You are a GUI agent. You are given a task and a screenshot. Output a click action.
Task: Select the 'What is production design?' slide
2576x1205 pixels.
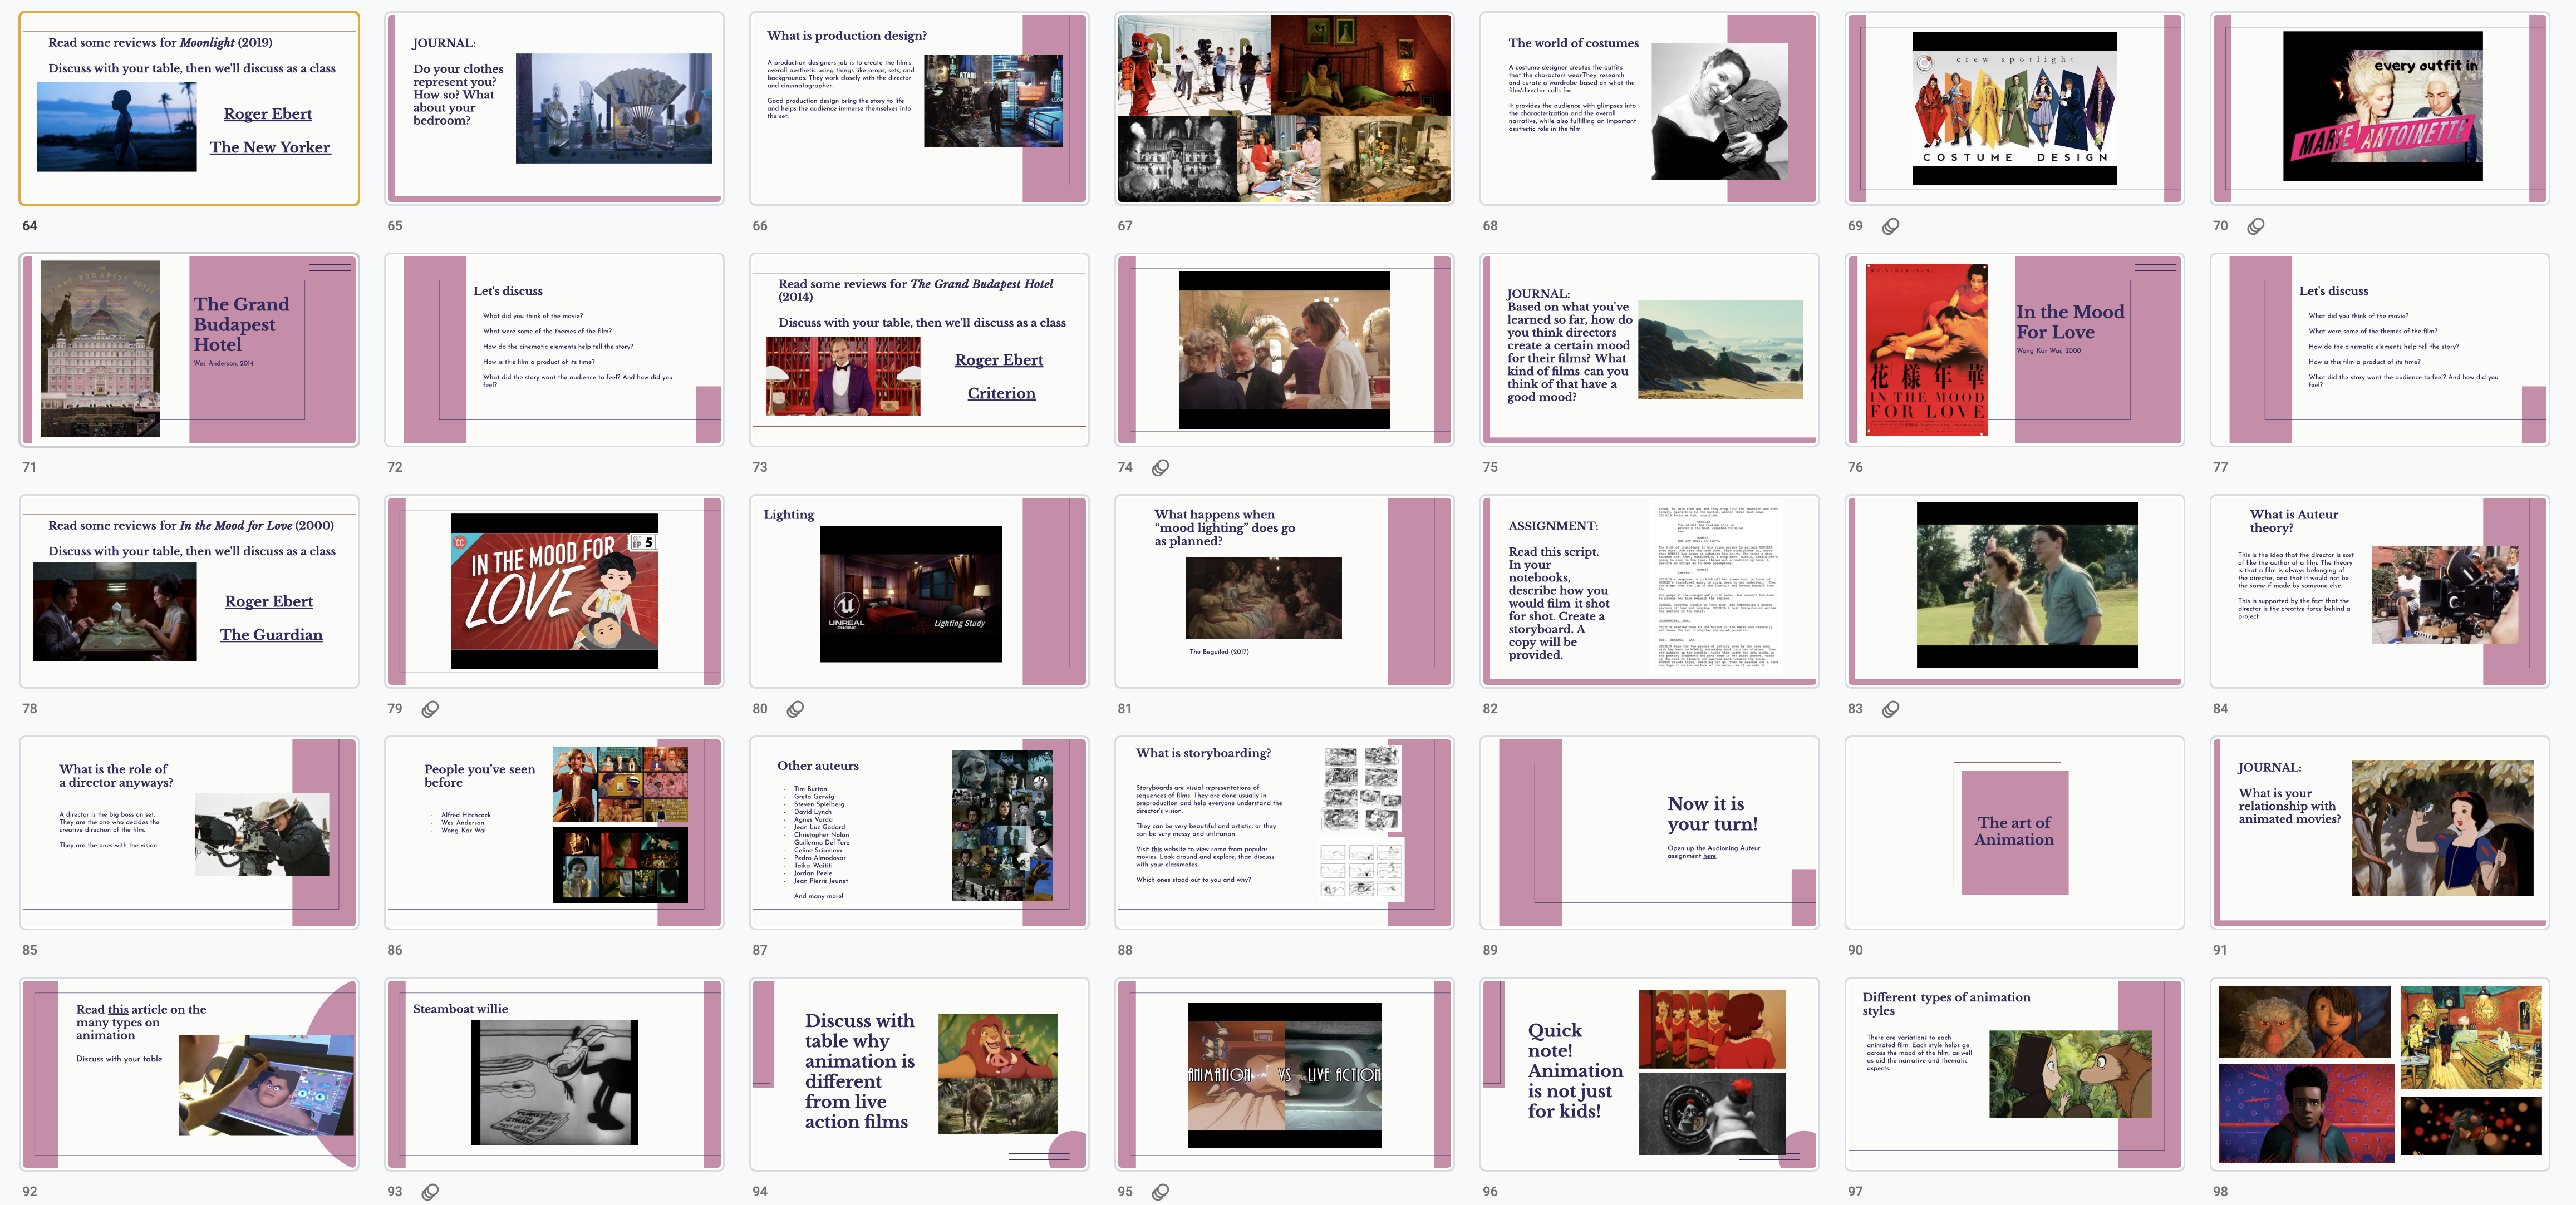(x=919, y=108)
